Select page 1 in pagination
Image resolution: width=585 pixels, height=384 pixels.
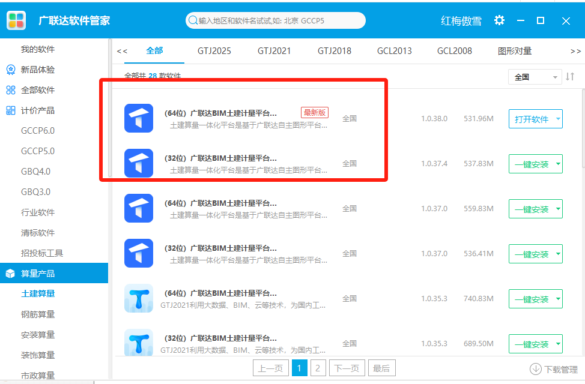coord(299,368)
